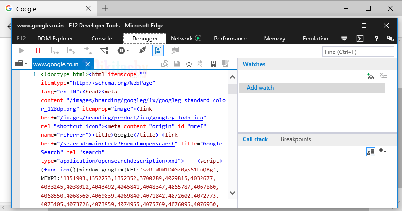Toggle the Word wrap icon
The width and height of the screenshot is (402, 211).
click(201, 64)
